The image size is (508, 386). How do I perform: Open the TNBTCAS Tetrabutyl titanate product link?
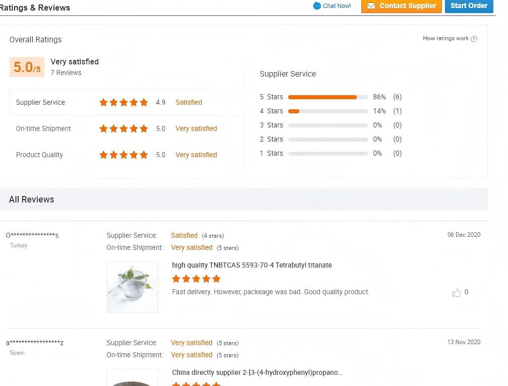click(252, 265)
